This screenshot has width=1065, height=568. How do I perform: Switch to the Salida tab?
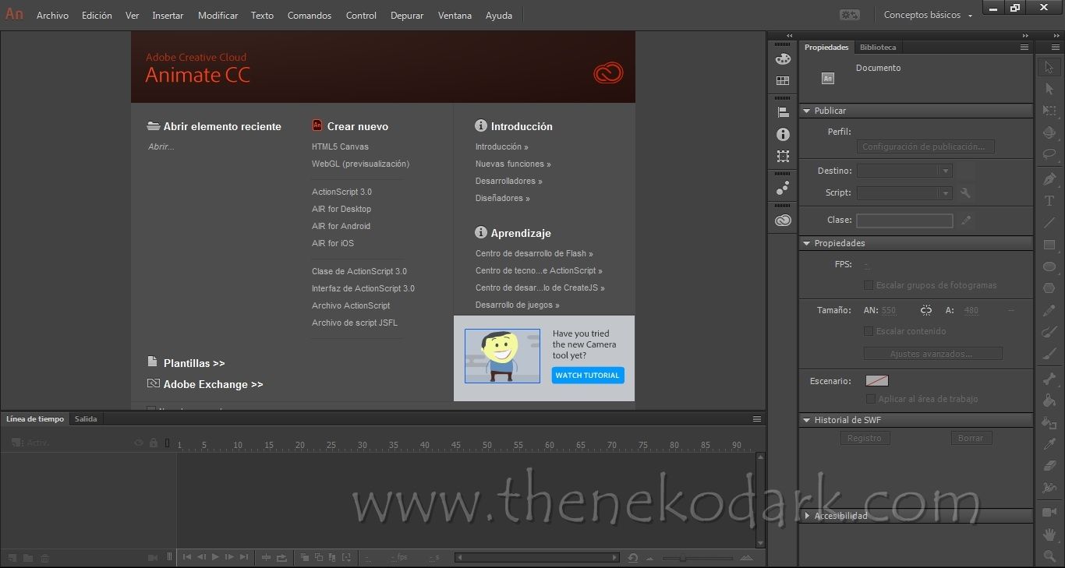[x=86, y=419]
